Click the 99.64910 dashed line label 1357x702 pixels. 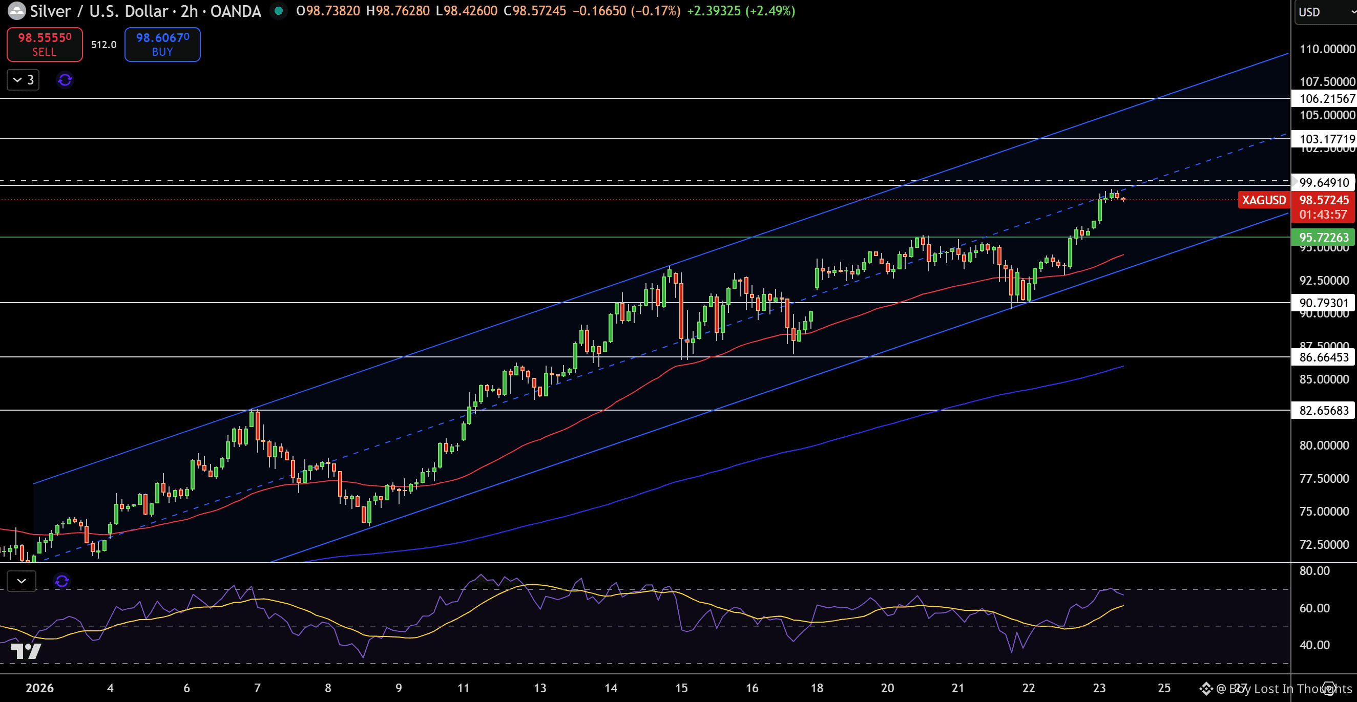[1323, 183]
